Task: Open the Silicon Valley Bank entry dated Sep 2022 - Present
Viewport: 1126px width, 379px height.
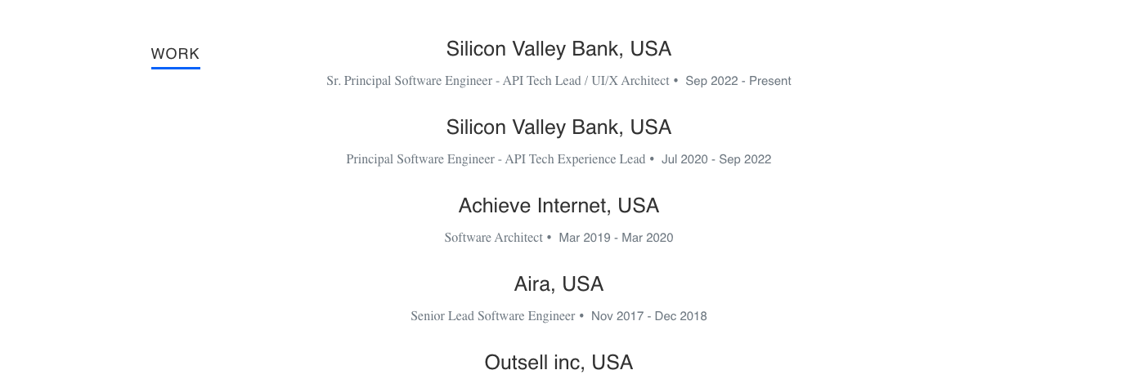Action: [559, 49]
